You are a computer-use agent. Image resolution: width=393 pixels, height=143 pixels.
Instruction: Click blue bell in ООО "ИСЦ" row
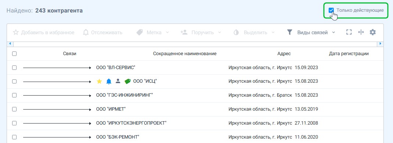(x=109, y=81)
